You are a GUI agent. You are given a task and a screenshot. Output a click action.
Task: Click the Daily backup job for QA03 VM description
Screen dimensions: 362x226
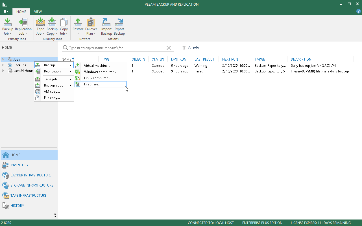[313, 66]
